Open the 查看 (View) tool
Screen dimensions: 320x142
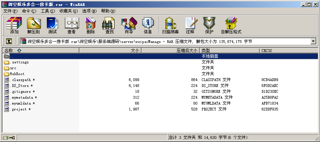point(71,26)
